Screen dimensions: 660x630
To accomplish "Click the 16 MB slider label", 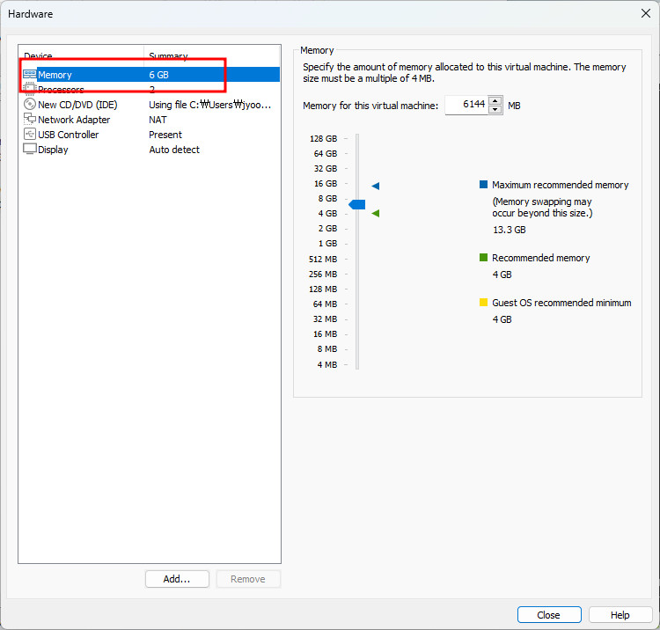I will (x=325, y=333).
